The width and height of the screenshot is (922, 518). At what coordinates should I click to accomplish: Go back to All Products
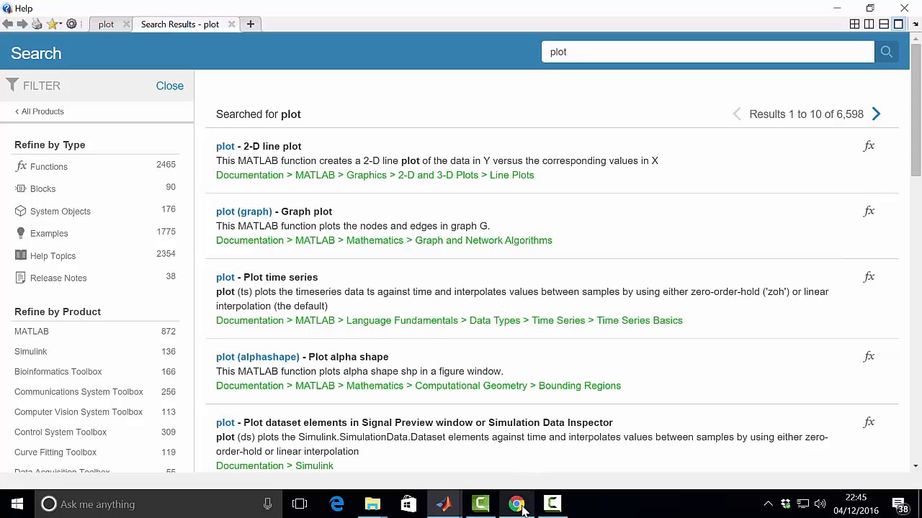click(40, 112)
